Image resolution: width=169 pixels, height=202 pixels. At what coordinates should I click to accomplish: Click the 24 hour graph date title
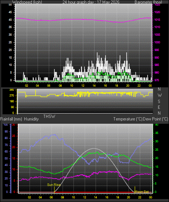pyautogui.click(x=91, y=2)
